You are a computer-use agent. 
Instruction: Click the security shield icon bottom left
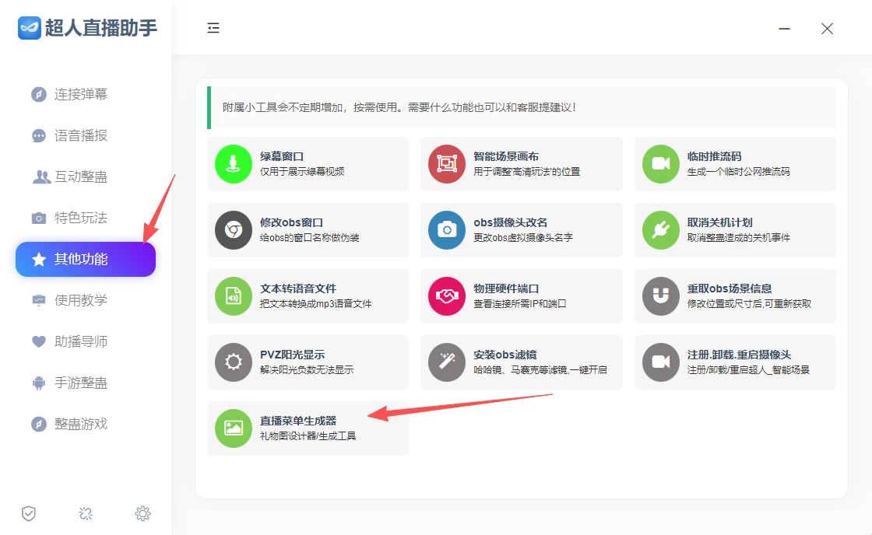pyautogui.click(x=29, y=514)
